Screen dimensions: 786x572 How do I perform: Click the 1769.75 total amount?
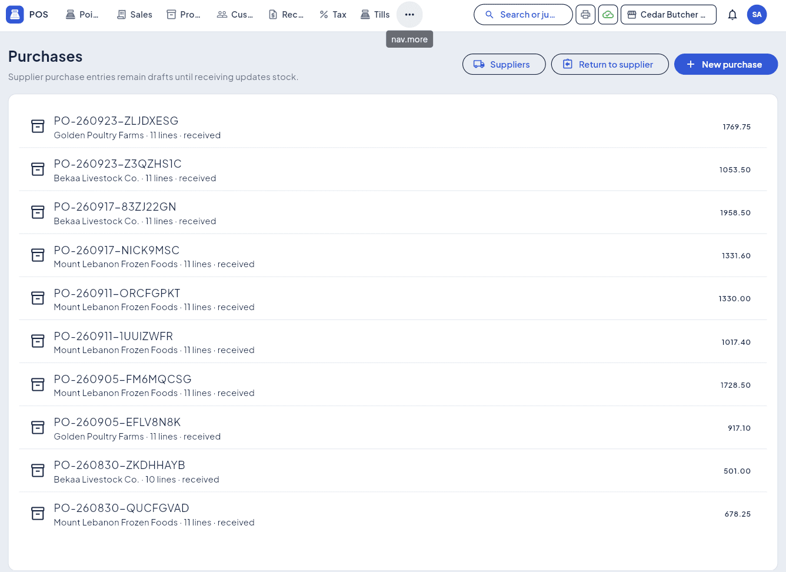coord(737,127)
